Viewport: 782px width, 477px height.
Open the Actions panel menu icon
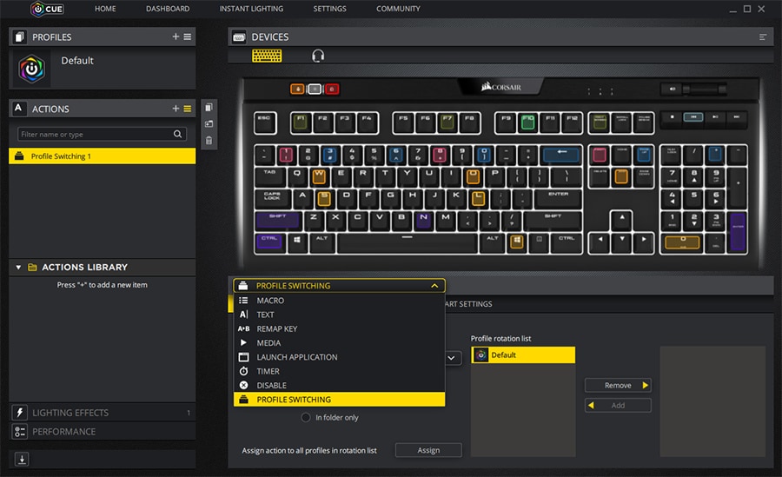[187, 109]
